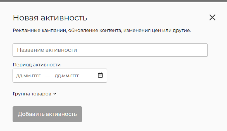Select the start date дд.мм.гггг field
Screen dimensions: 227x131
[28, 76]
